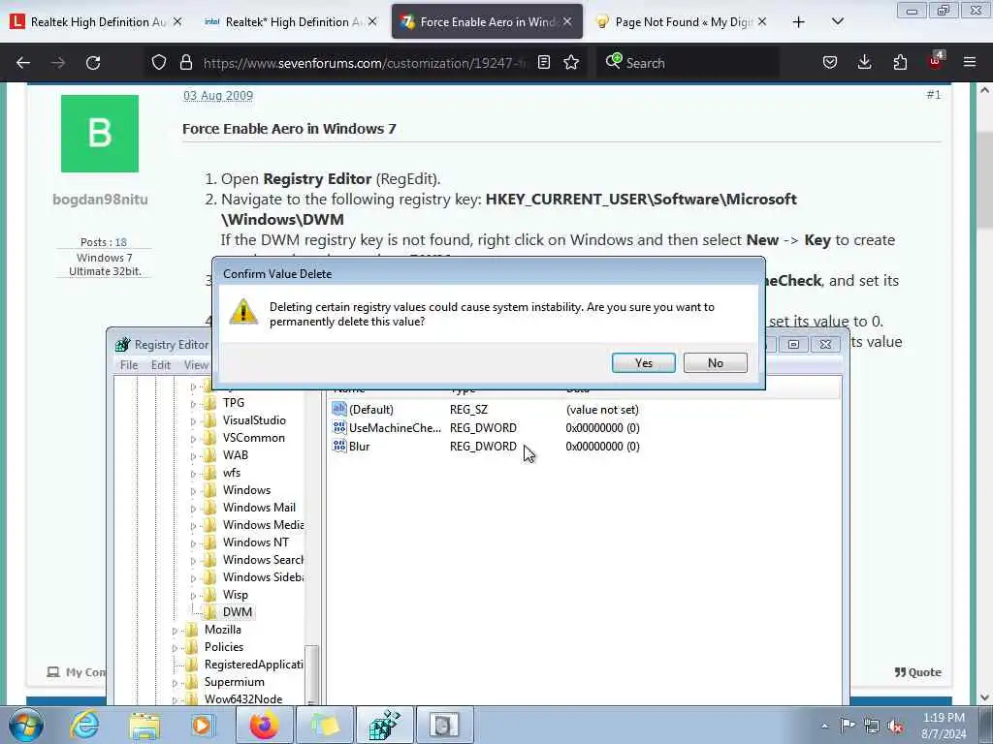
Task: Show hidden tray icons arrow
Action: pos(824,727)
